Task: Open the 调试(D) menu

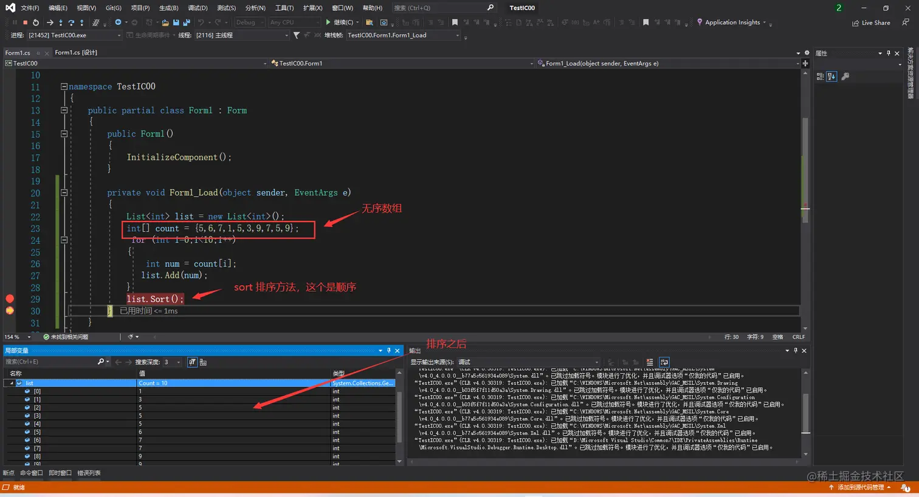Action: coord(198,8)
